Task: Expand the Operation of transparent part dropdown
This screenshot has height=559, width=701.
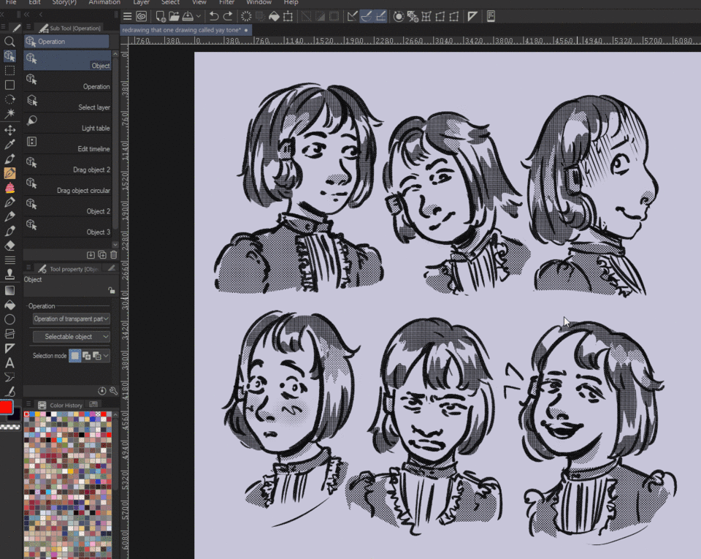Action: (x=72, y=319)
